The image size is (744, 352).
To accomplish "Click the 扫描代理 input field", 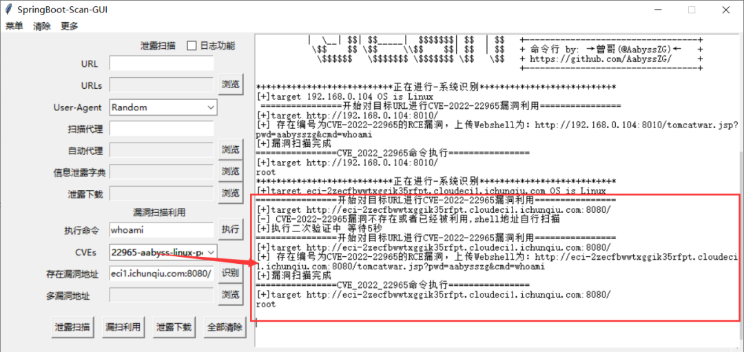I will pyautogui.click(x=161, y=128).
